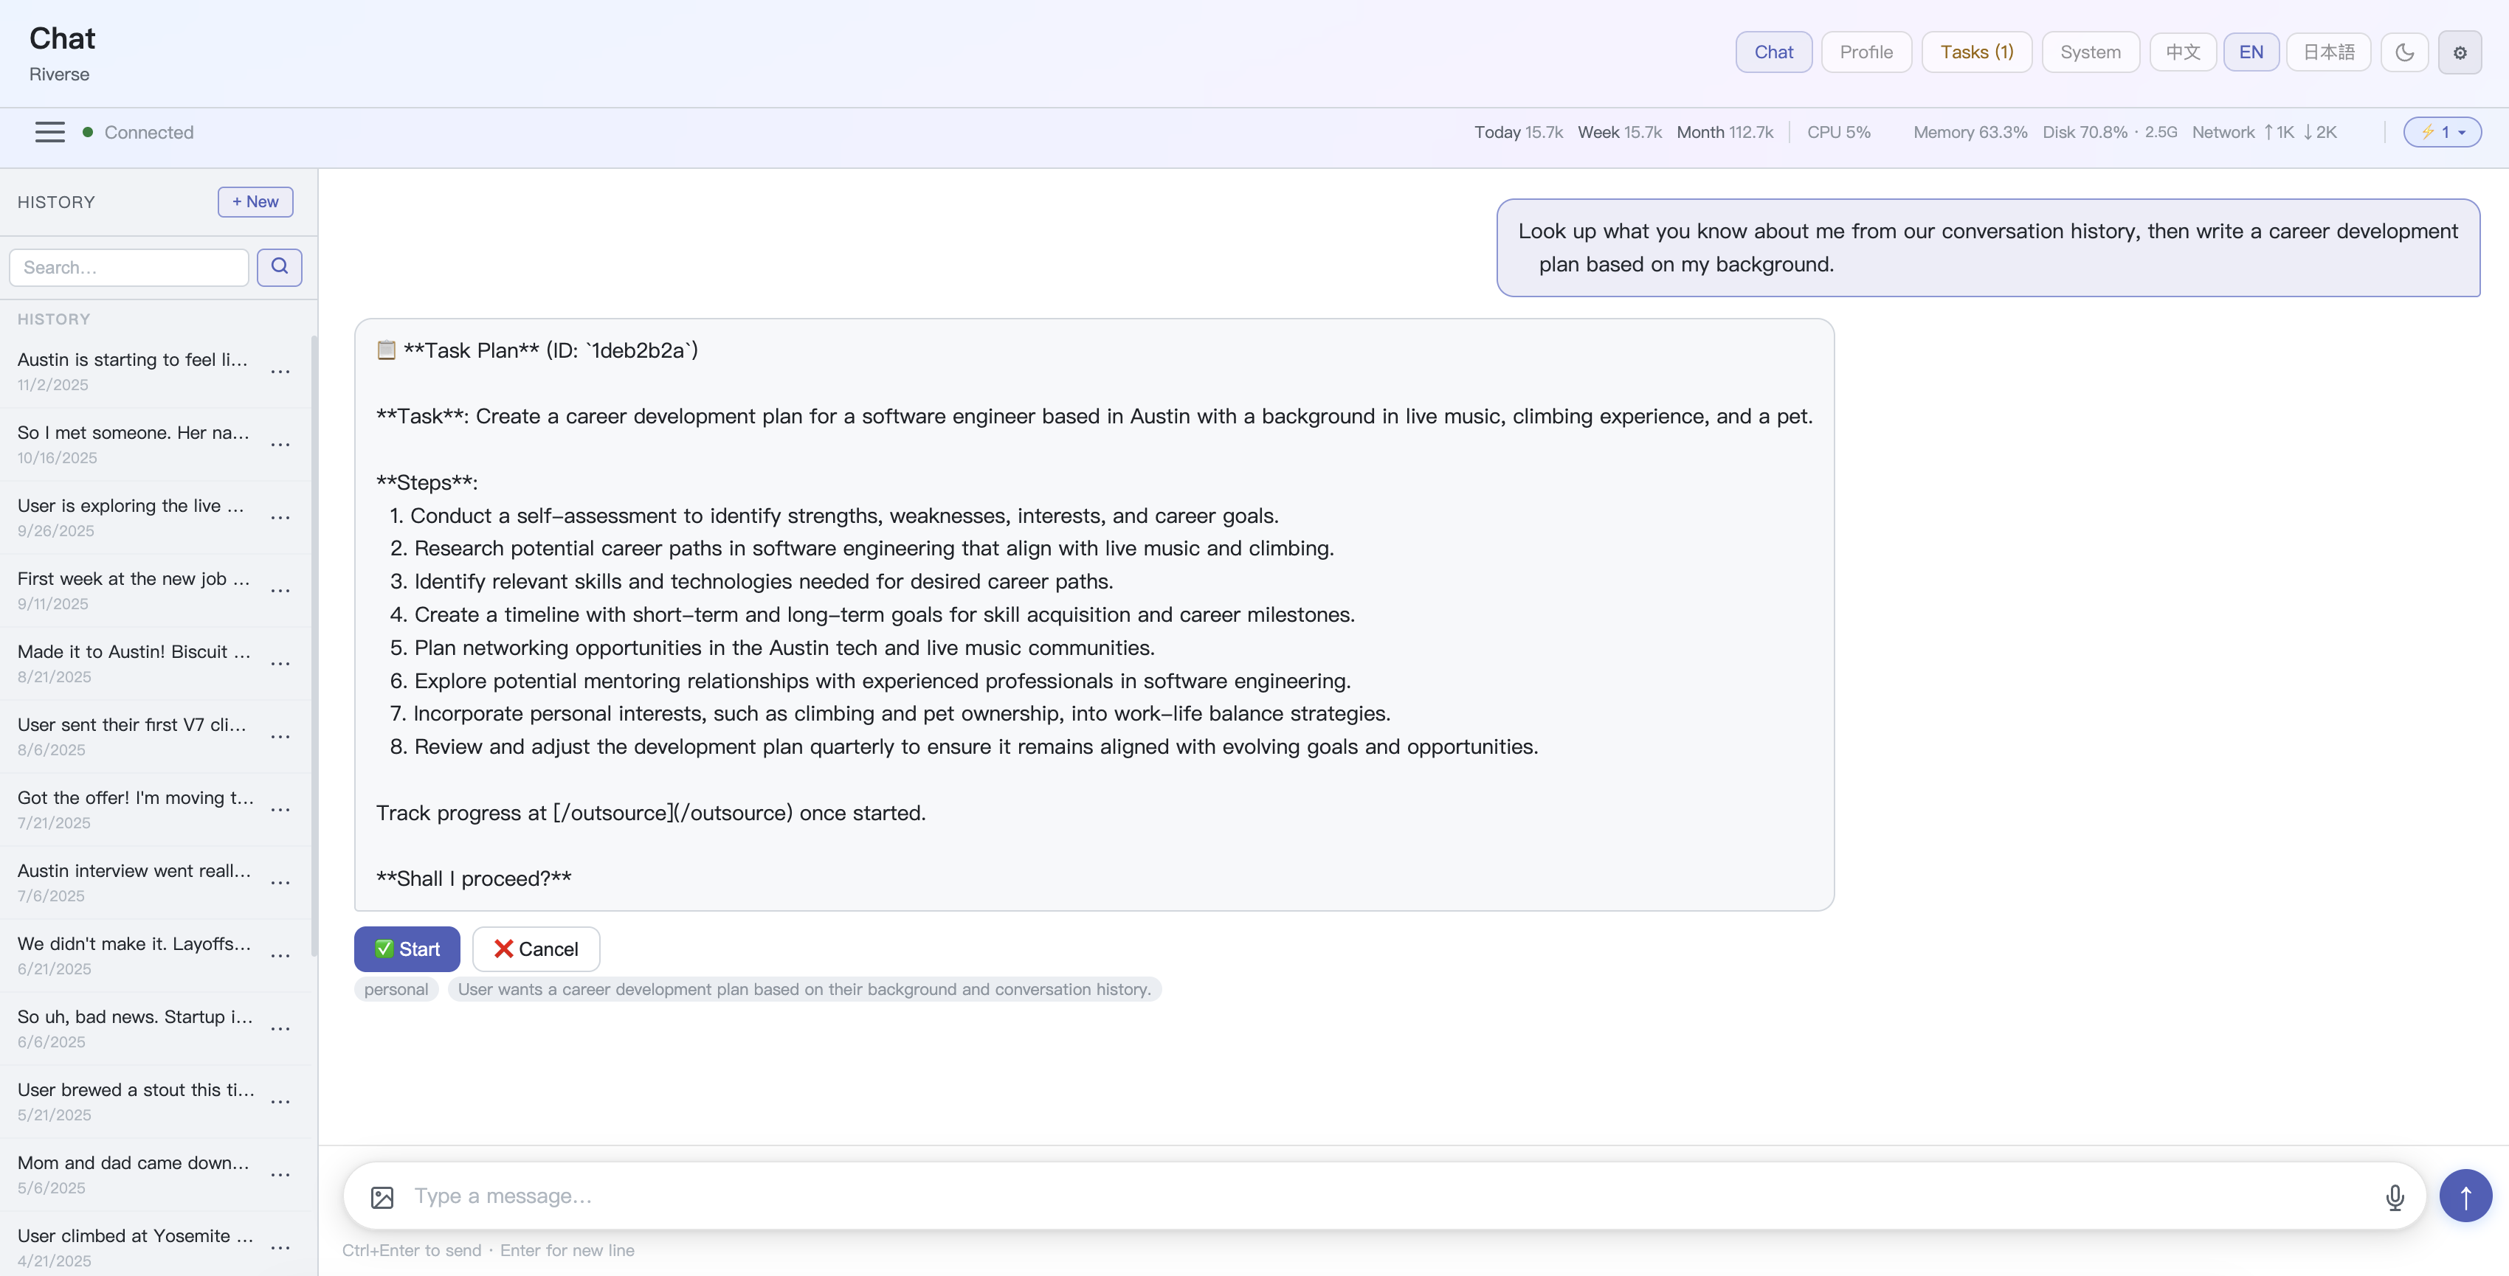2509x1276 pixels.
Task: Click the lightning usage indicator
Action: (x=2442, y=131)
